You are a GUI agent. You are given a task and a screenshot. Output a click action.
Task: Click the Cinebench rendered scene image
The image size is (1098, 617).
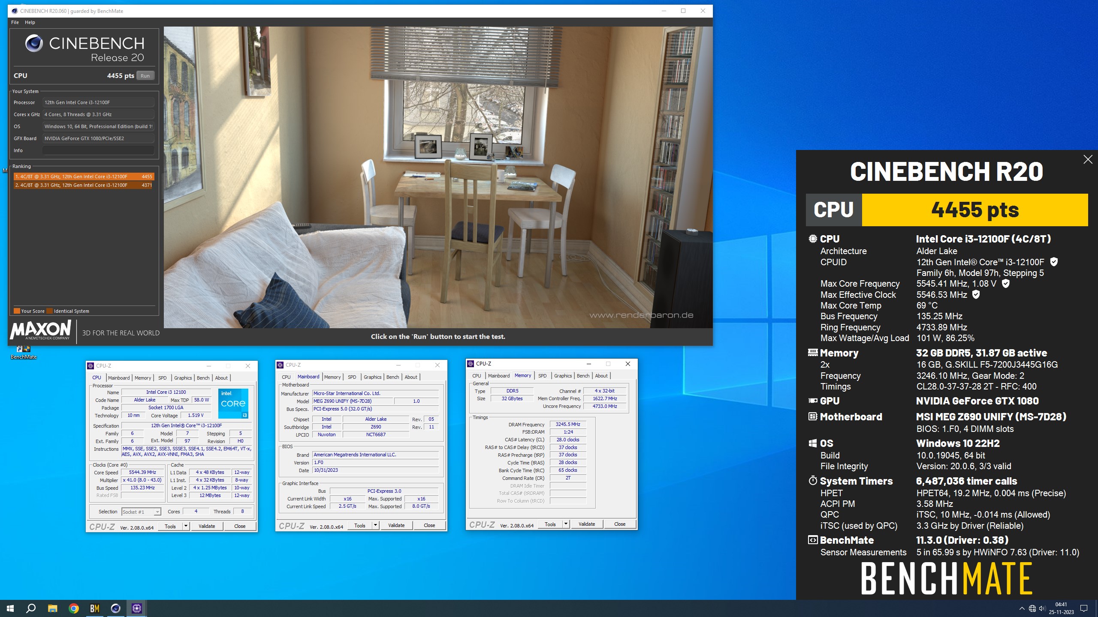(438, 177)
